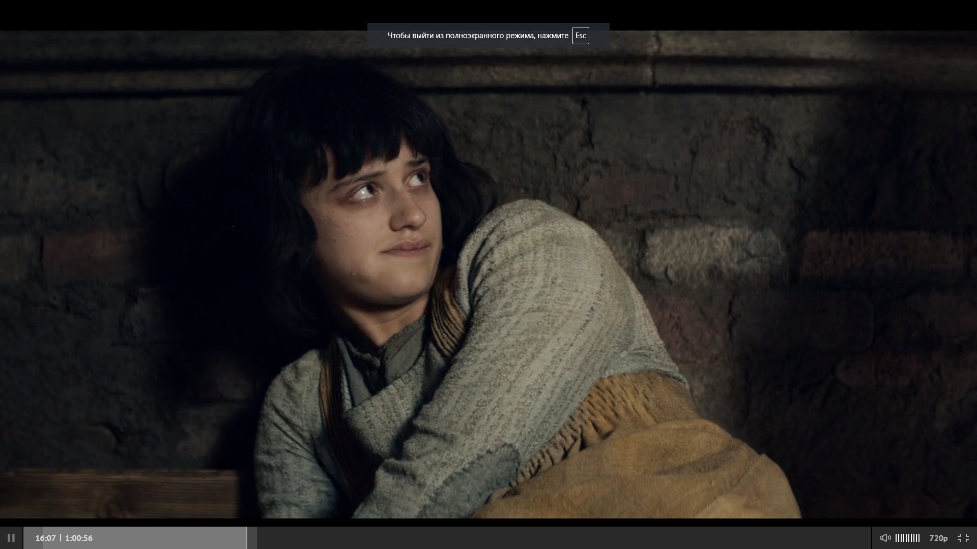Click the playhead marker on the timeline
The image size is (977, 549).
pos(247,538)
